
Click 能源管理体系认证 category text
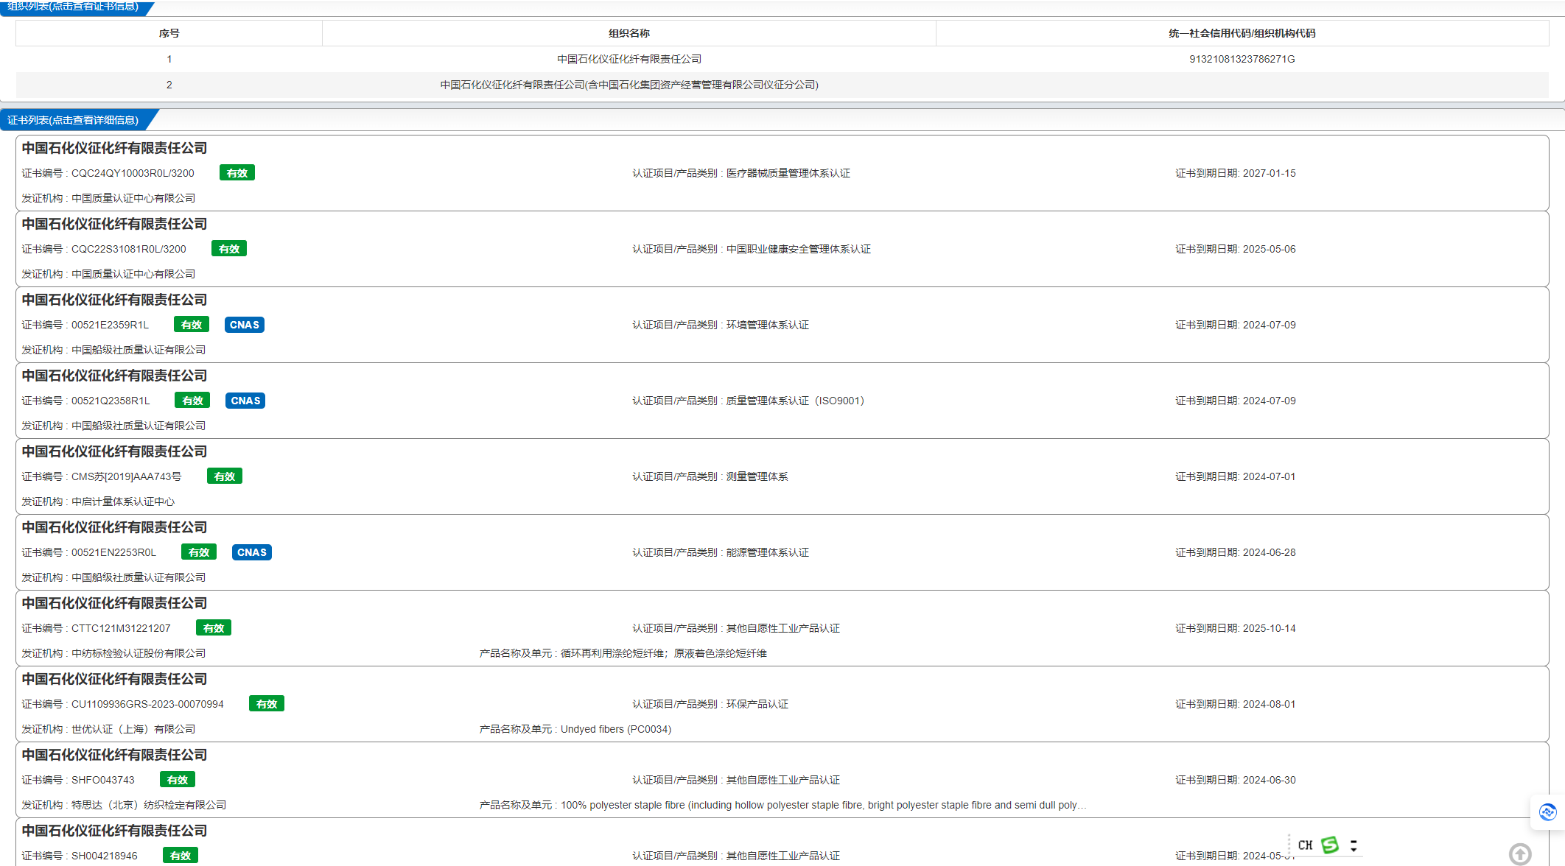coord(767,552)
